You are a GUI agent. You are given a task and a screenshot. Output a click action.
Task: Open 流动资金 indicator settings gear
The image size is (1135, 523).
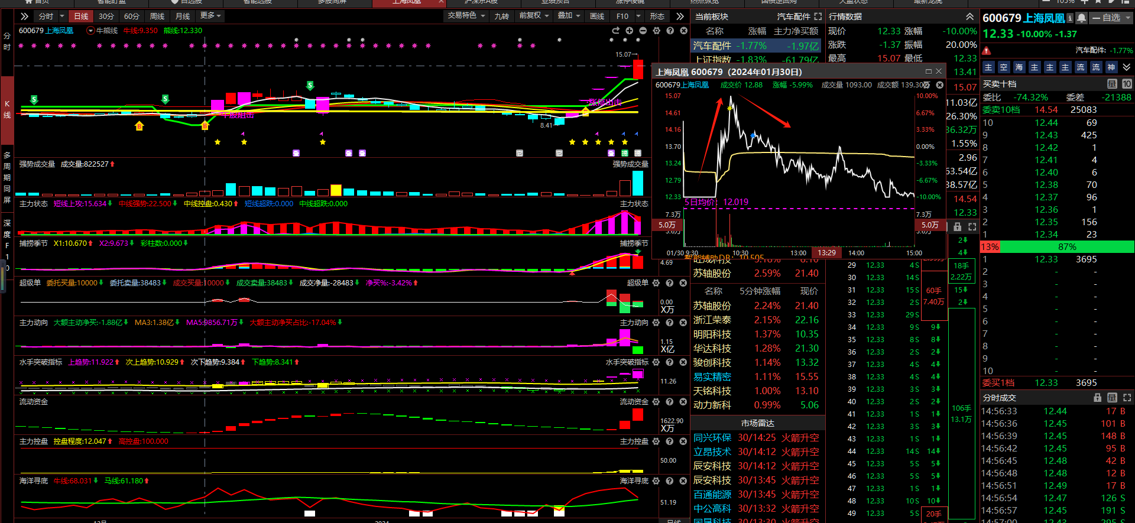(656, 402)
